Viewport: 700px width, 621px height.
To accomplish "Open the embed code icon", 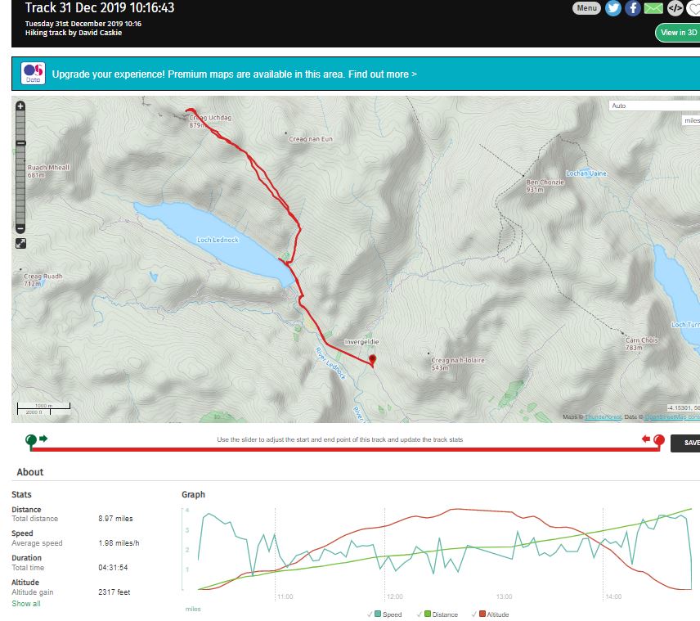I will [675, 8].
